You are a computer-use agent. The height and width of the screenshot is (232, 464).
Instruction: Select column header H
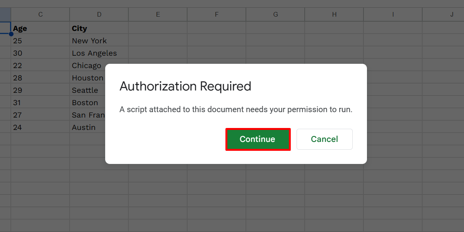pos(334,14)
